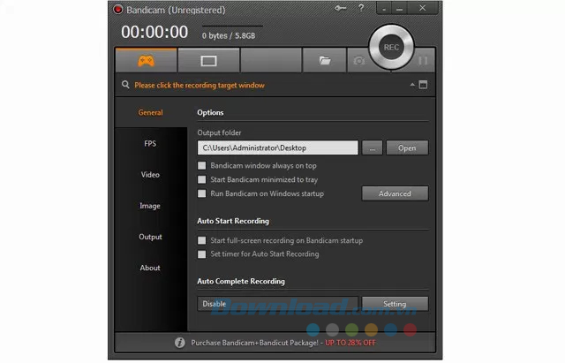Click the small dash button in the title bar

click(384, 9)
